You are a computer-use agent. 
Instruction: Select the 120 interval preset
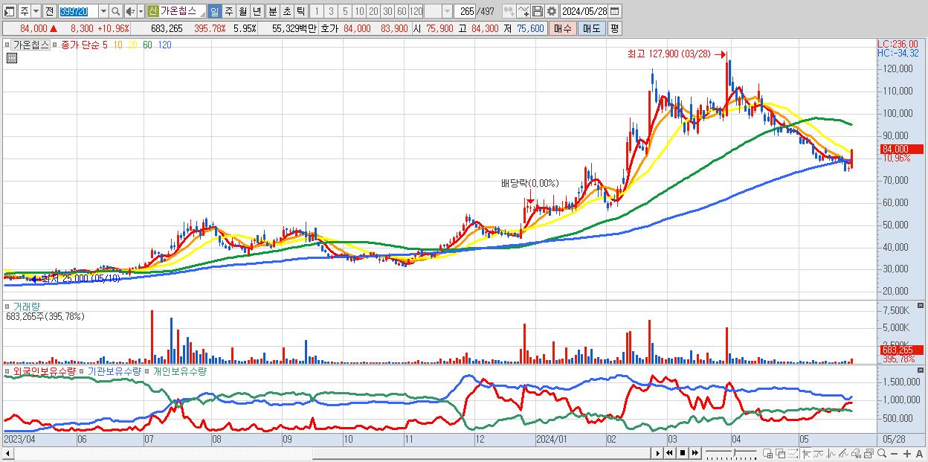coord(416,11)
